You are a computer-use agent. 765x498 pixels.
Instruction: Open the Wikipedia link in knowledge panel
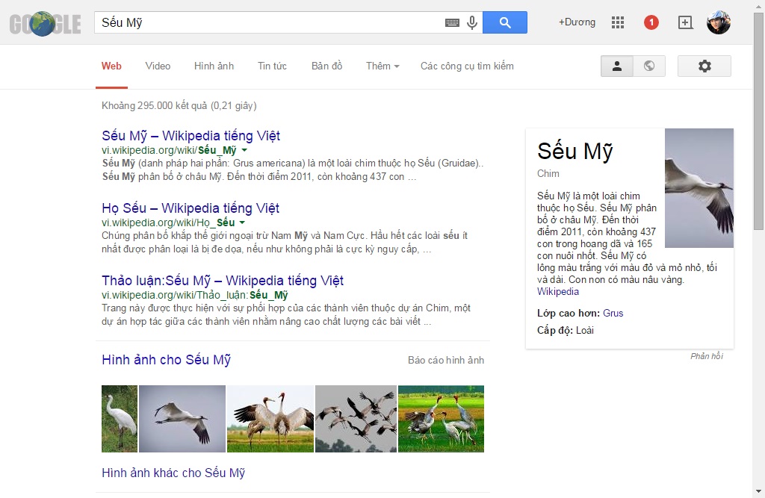click(x=557, y=292)
